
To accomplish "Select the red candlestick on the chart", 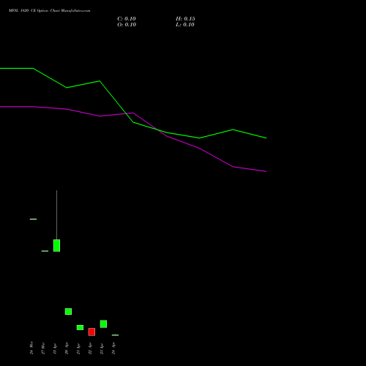I will [x=91, y=332].
